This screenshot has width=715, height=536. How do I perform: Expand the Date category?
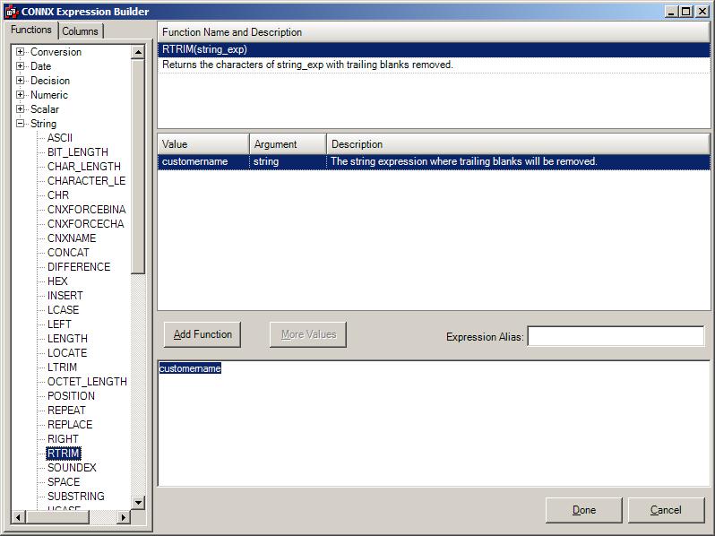coord(20,65)
